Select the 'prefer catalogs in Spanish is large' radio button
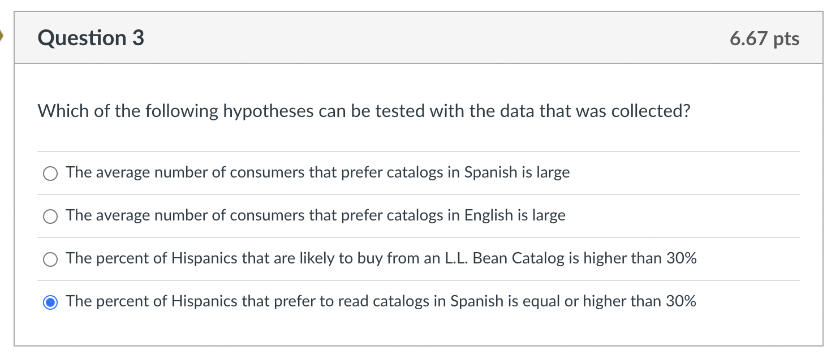827x355 pixels. click(50, 174)
